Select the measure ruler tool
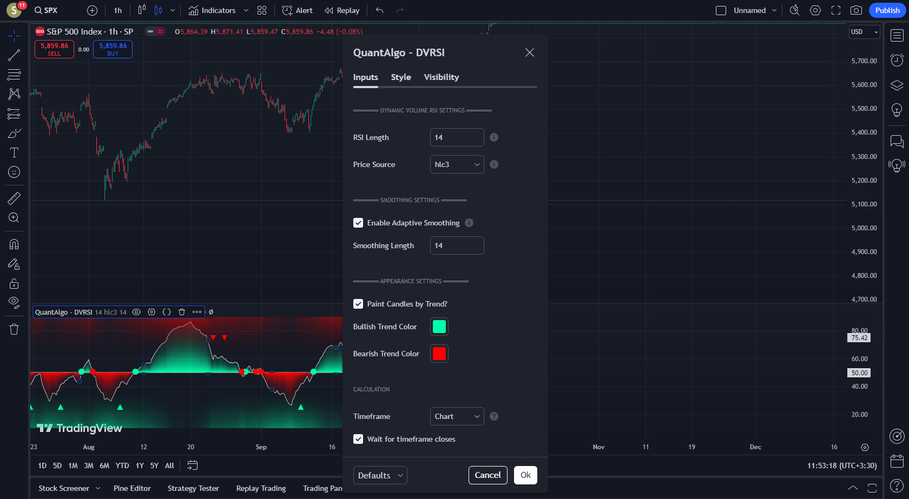This screenshot has height=499, width=909. [x=14, y=198]
